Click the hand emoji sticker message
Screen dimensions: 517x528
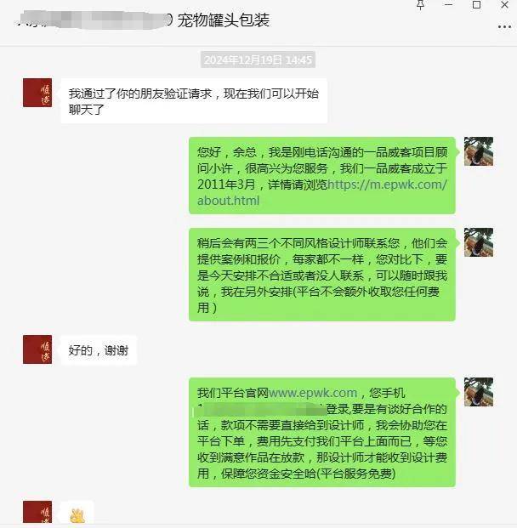tap(77, 514)
